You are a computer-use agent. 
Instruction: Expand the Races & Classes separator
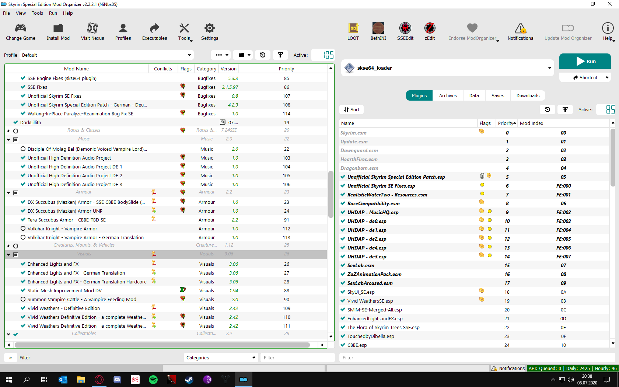click(8, 131)
